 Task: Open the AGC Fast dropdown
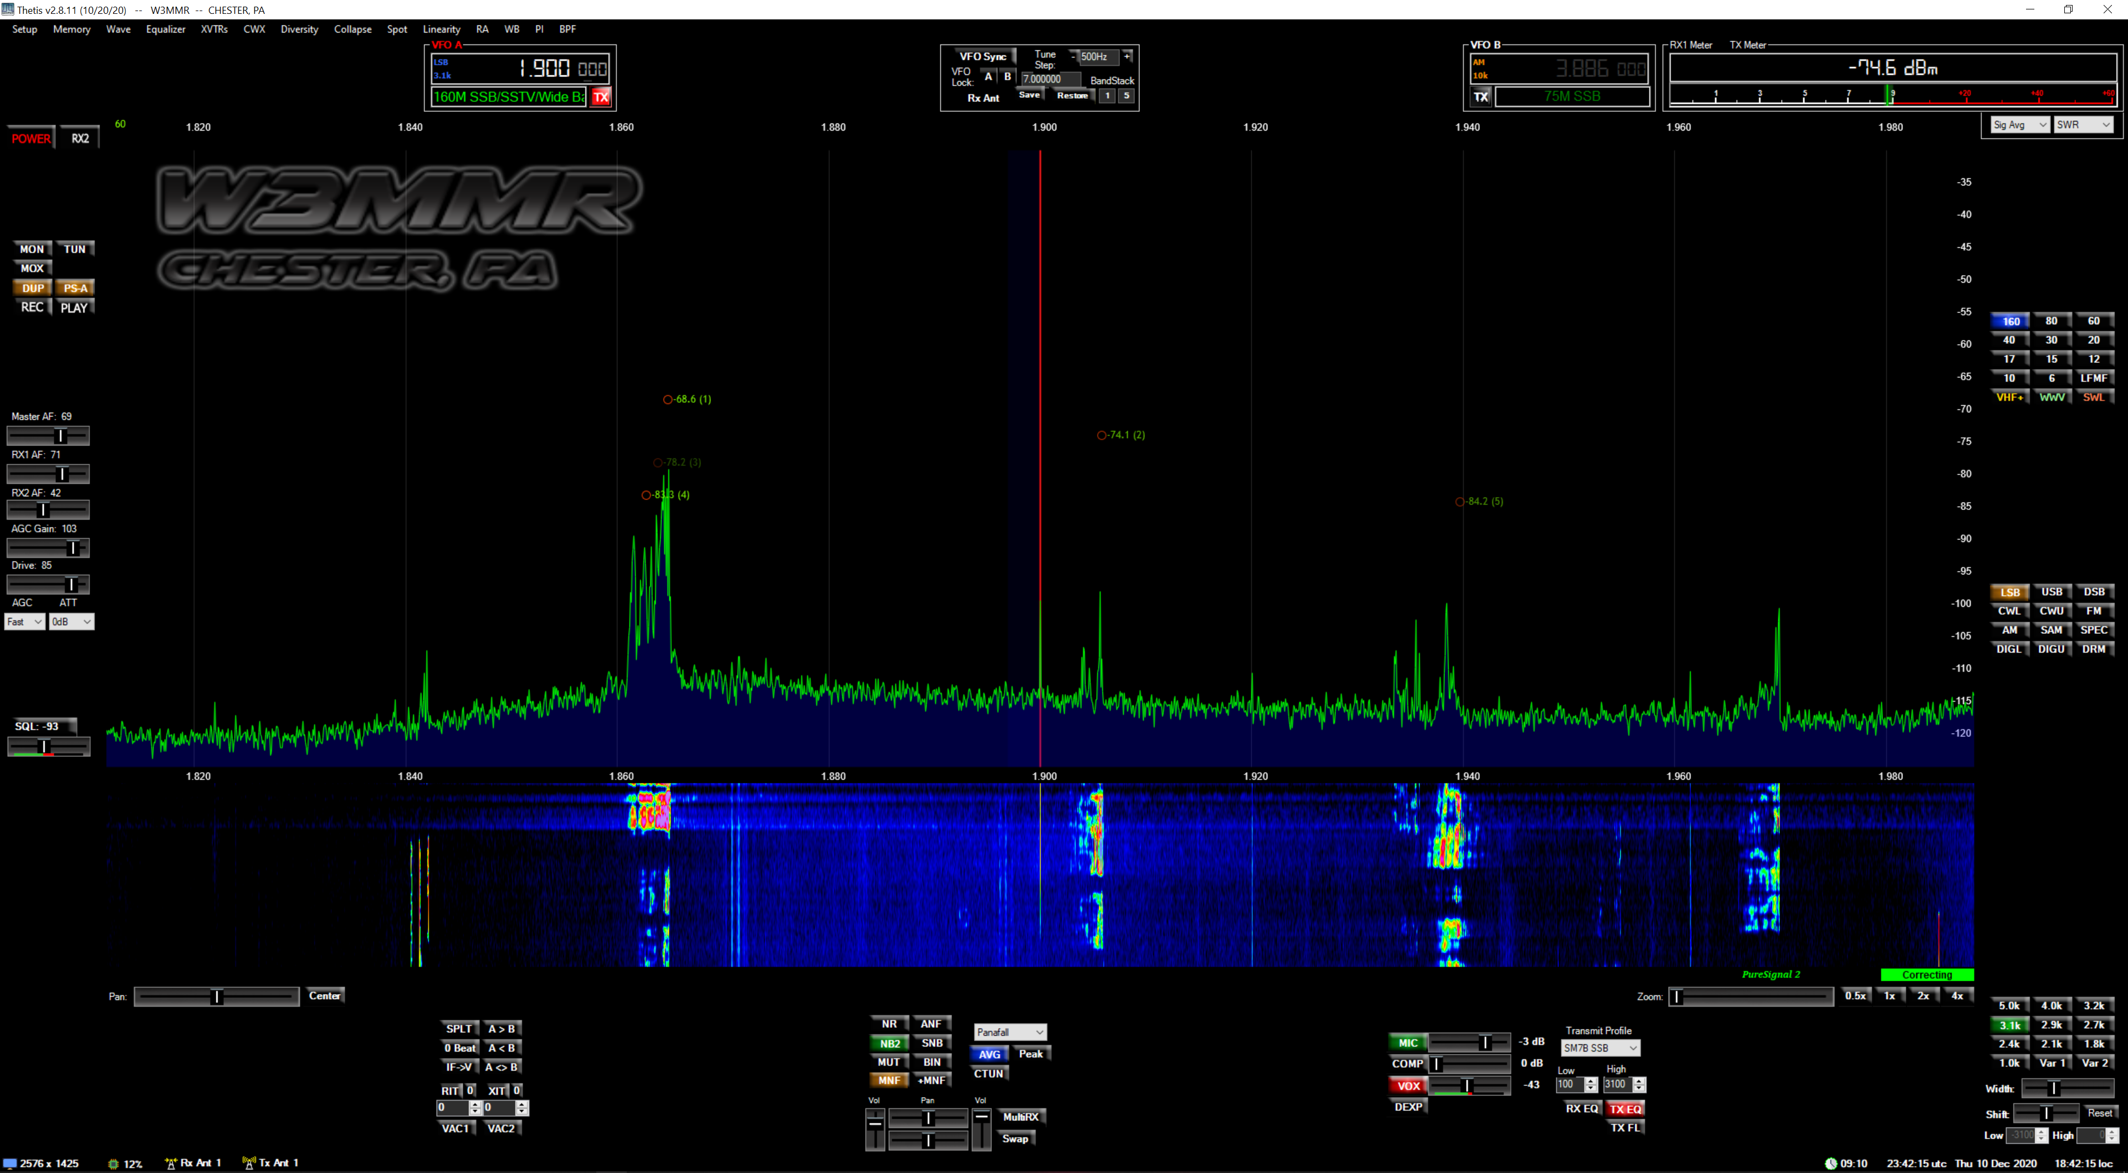coord(25,622)
